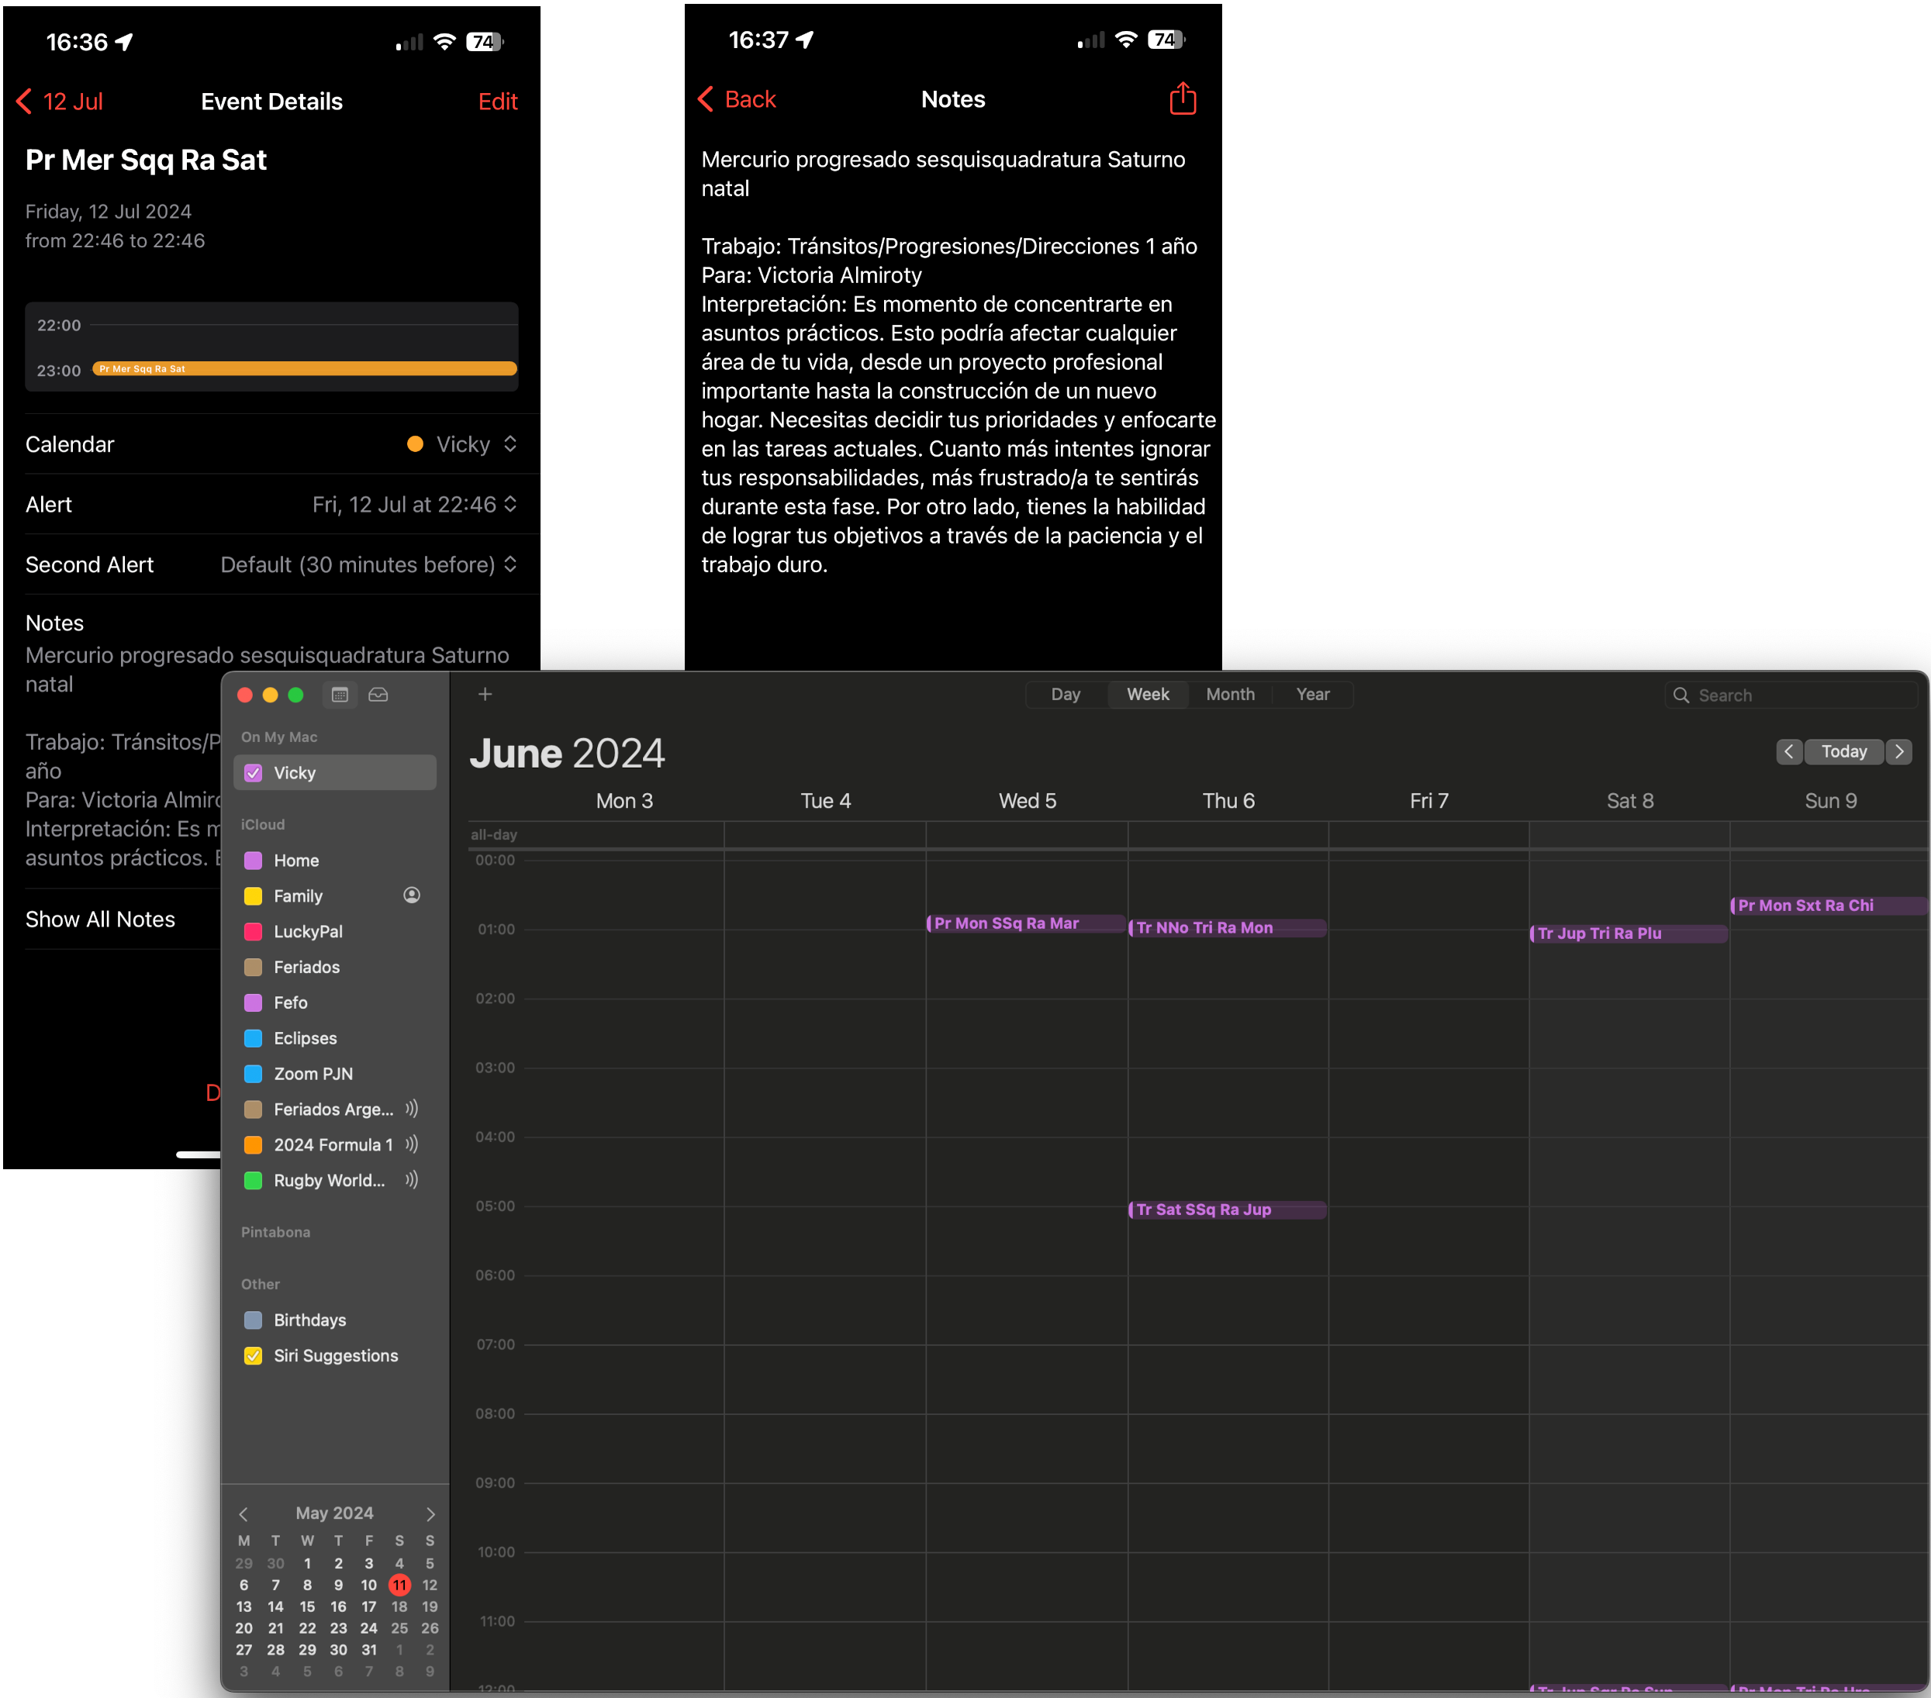Advance mini calendar to next month
Image resolution: width=1931 pixels, height=1698 pixels.
pos(430,1513)
